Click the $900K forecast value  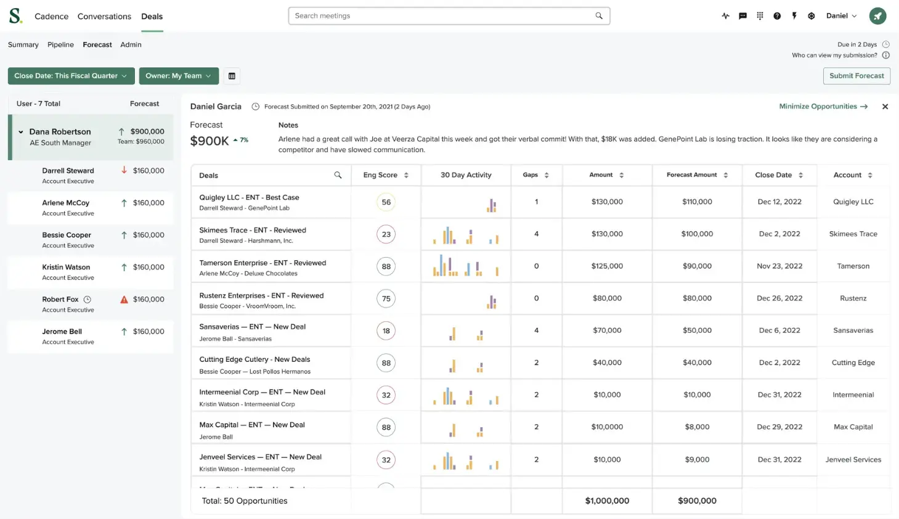click(x=209, y=141)
